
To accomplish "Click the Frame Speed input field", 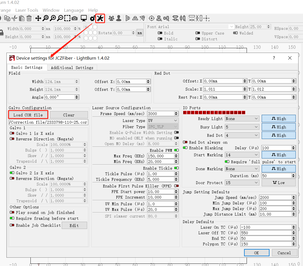I will (161, 114).
